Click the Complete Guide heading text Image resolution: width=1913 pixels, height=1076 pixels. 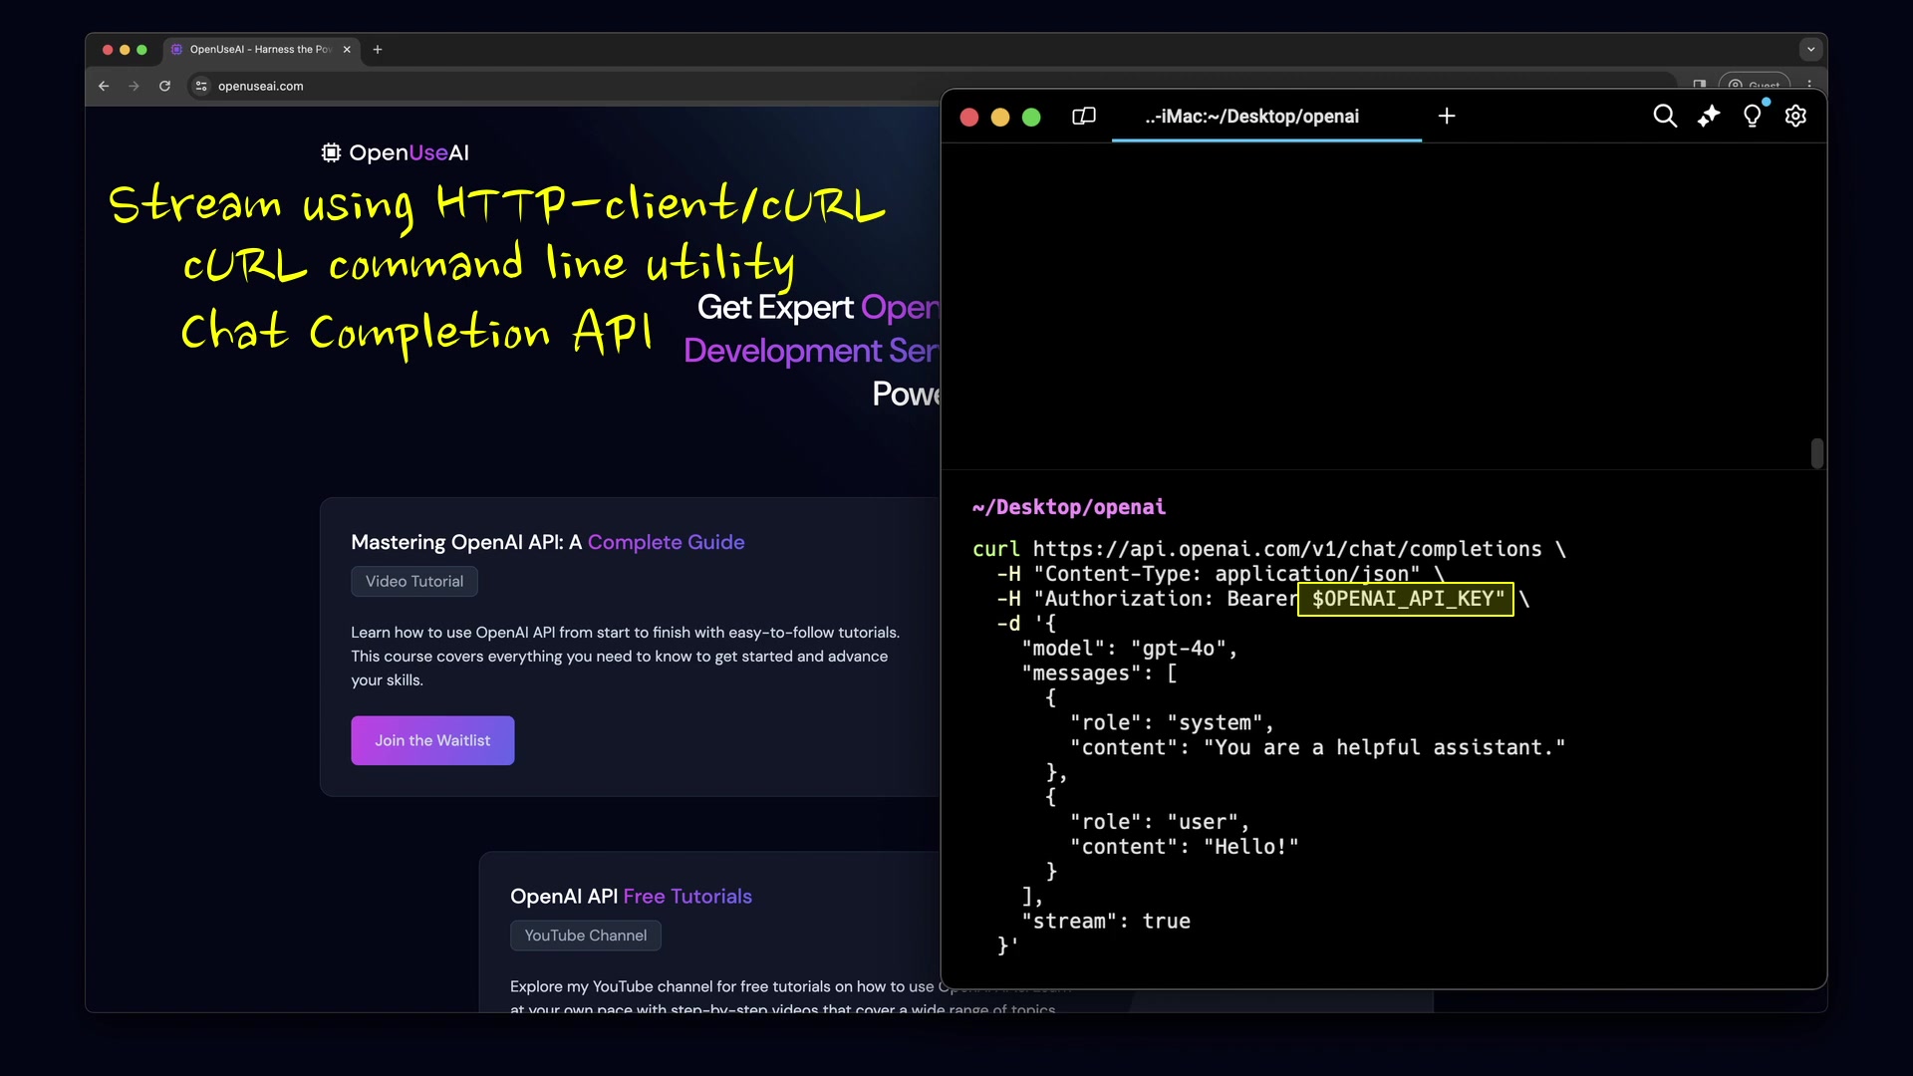coord(667,542)
